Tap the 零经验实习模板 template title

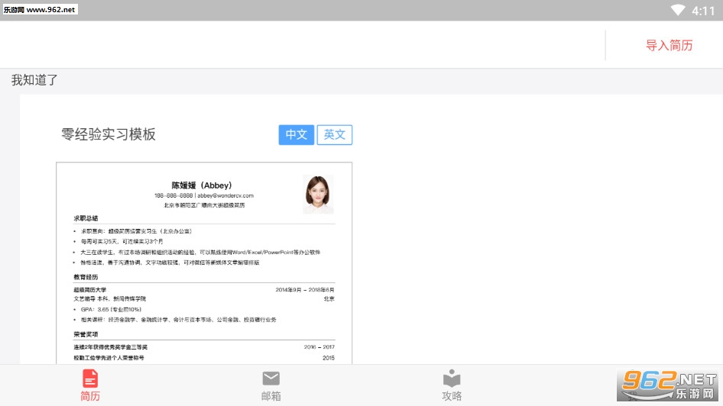109,134
